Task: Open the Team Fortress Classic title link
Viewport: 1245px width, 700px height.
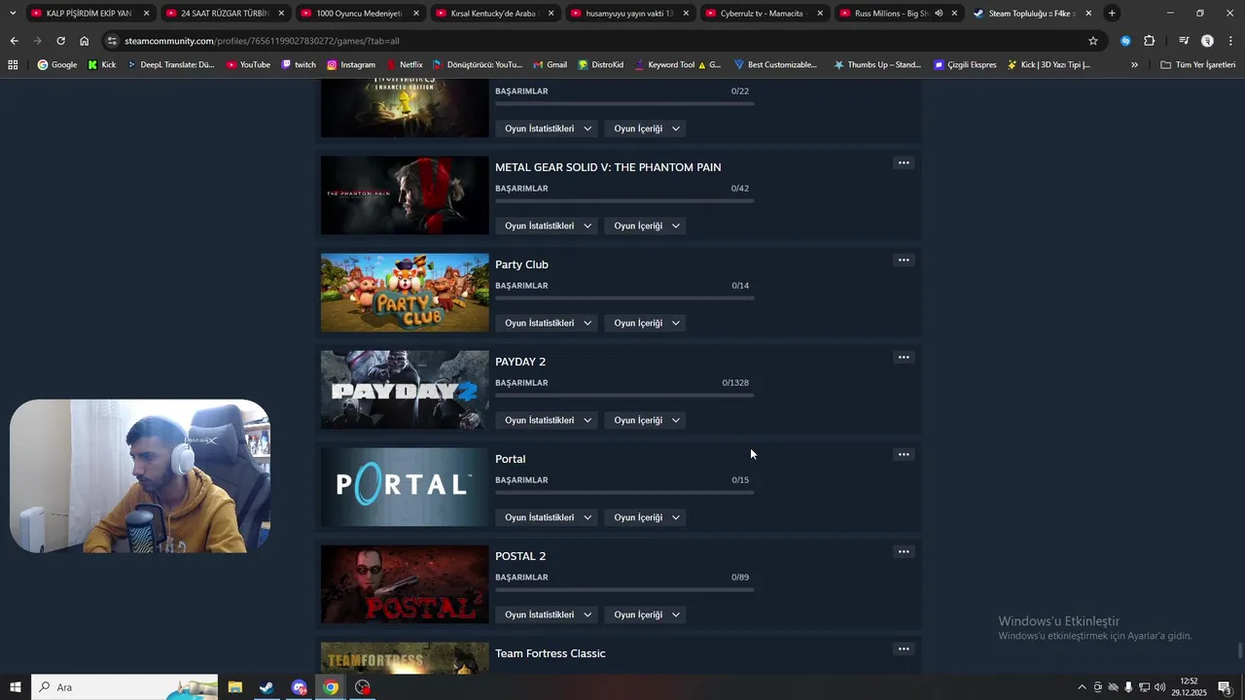Action: coord(551,653)
